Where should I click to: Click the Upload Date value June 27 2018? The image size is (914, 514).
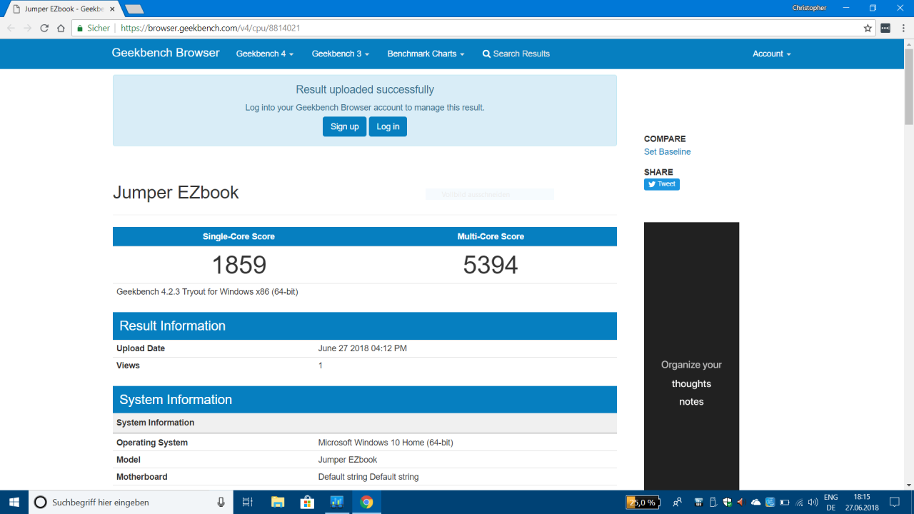[362, 348]
